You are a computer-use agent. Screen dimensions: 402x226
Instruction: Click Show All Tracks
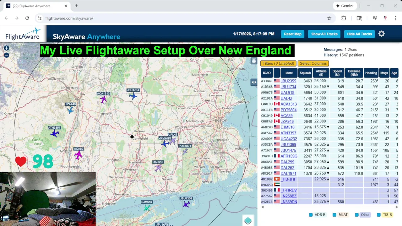coord(324,34)
